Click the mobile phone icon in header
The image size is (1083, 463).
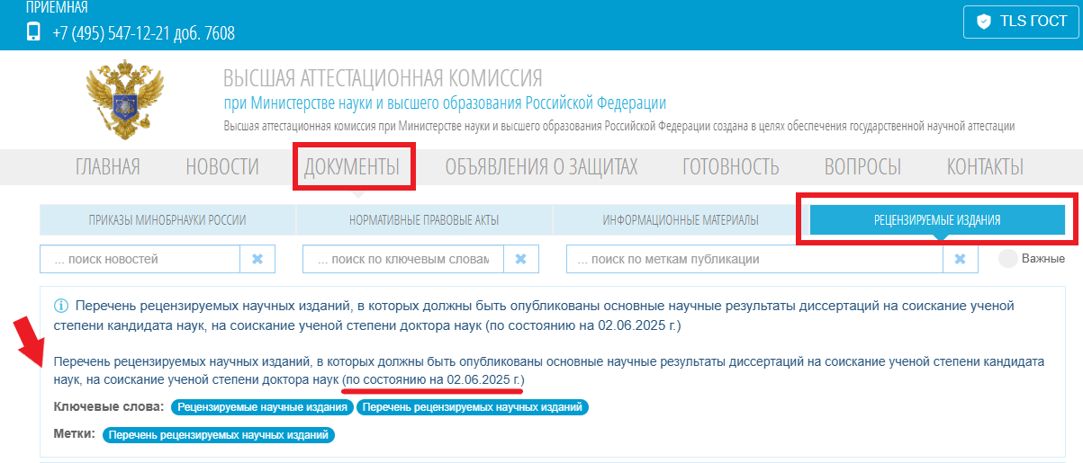(x=33, y=33)
